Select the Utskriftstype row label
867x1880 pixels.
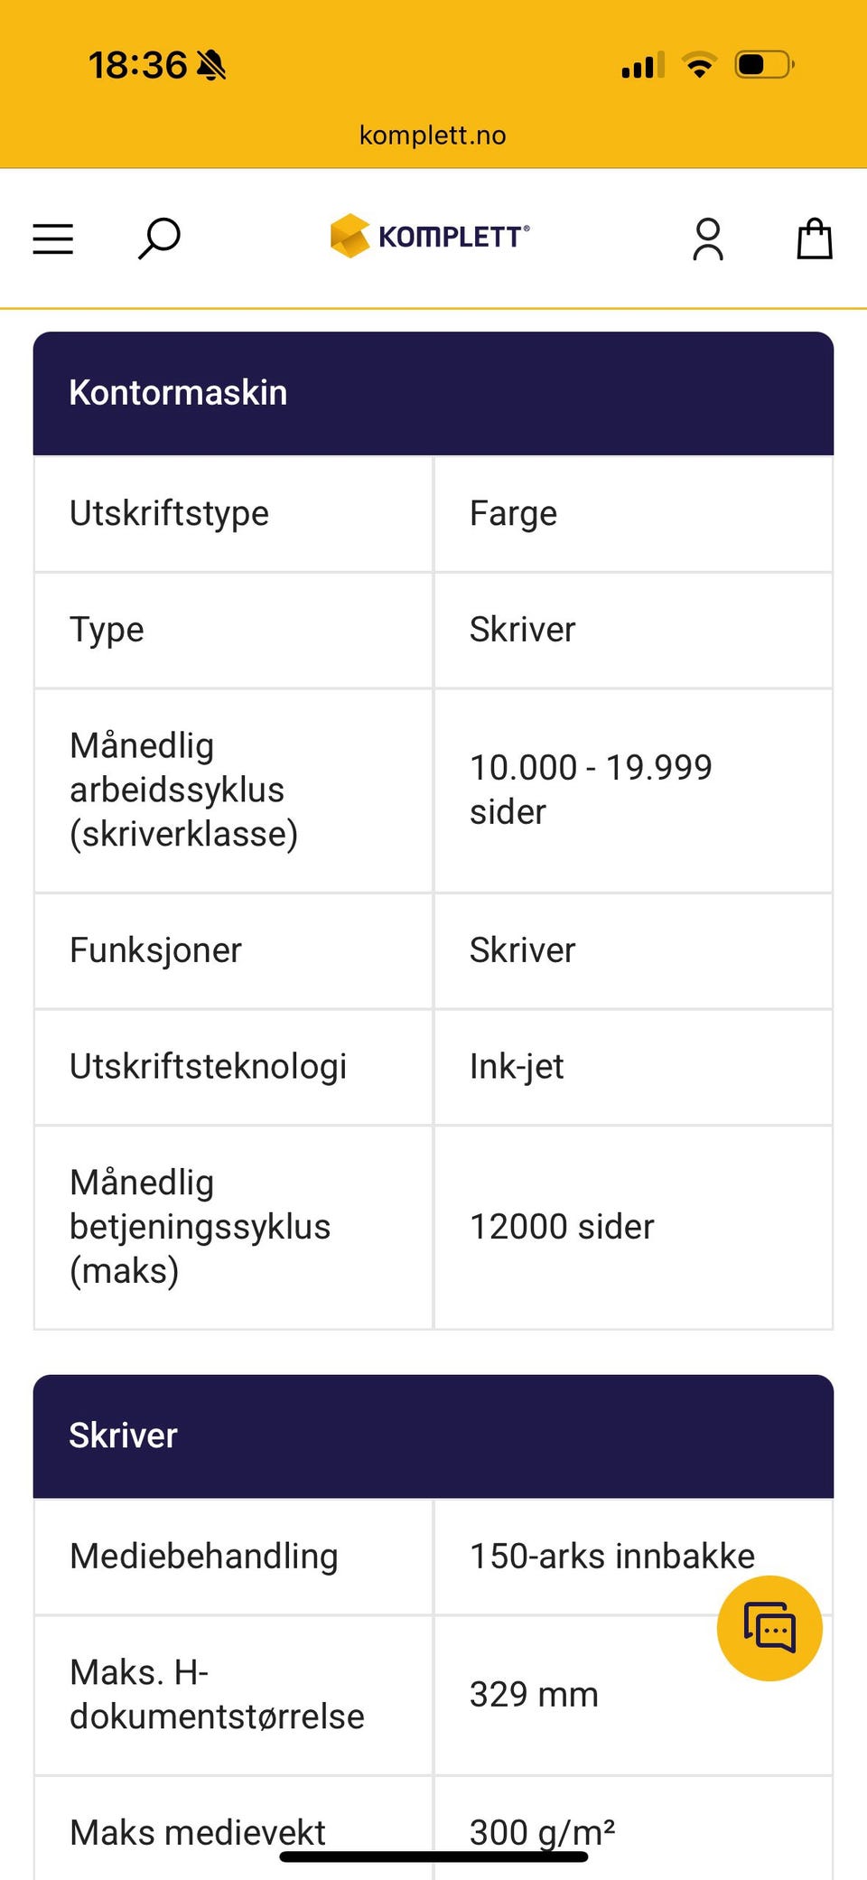[170, 514]
